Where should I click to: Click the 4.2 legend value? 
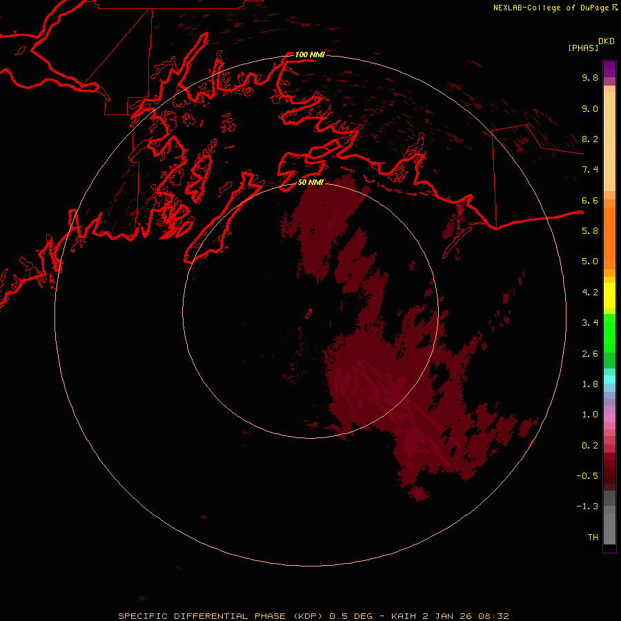tap(590, 293)
